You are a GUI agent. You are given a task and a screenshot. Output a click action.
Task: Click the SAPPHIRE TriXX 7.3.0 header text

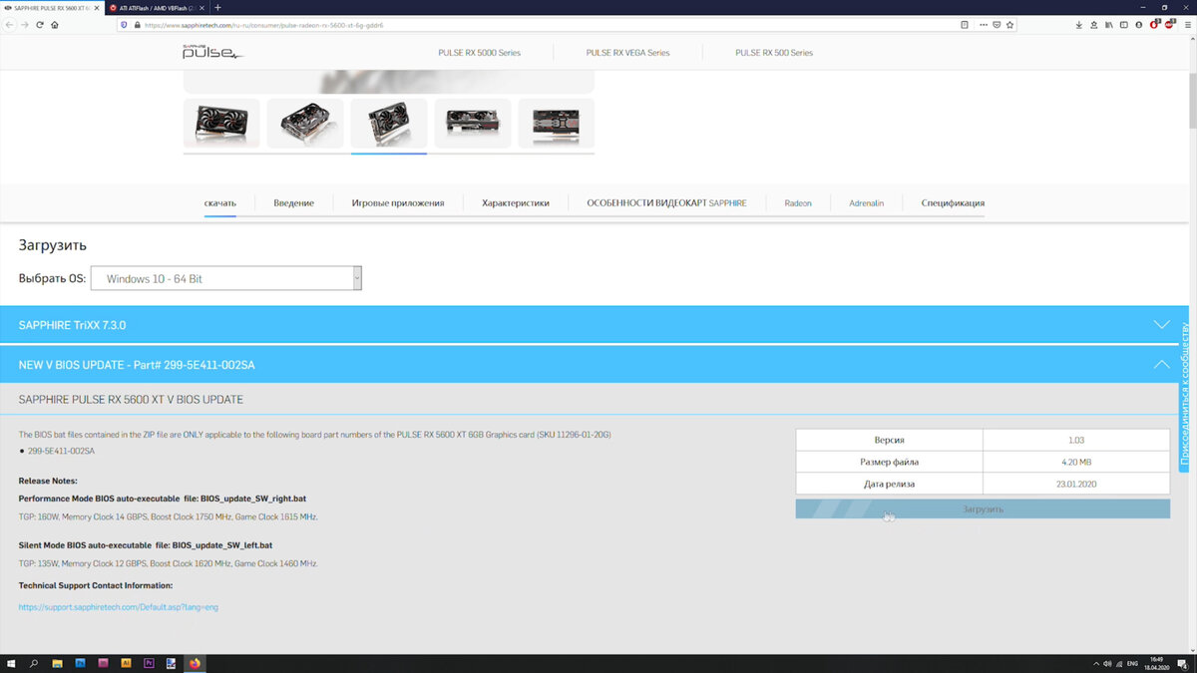72,325
